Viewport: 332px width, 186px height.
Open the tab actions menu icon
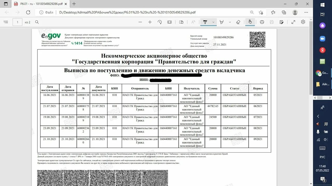pos(6,4)
